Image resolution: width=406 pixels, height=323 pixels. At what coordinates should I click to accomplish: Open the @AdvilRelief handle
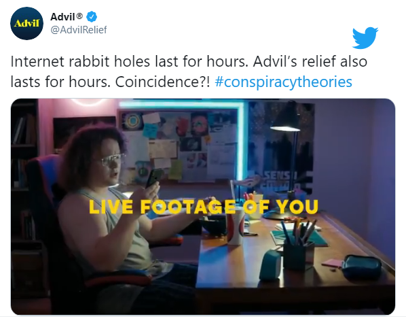tap(79, 30)
